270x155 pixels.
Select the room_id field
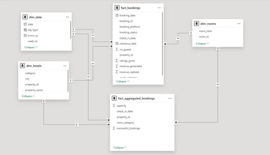pyautogui.click(x=204, y=36)
